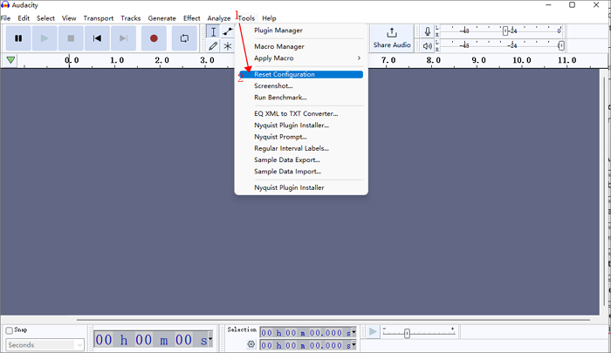Click the microphone record meter icon

[x=428, y=31]
